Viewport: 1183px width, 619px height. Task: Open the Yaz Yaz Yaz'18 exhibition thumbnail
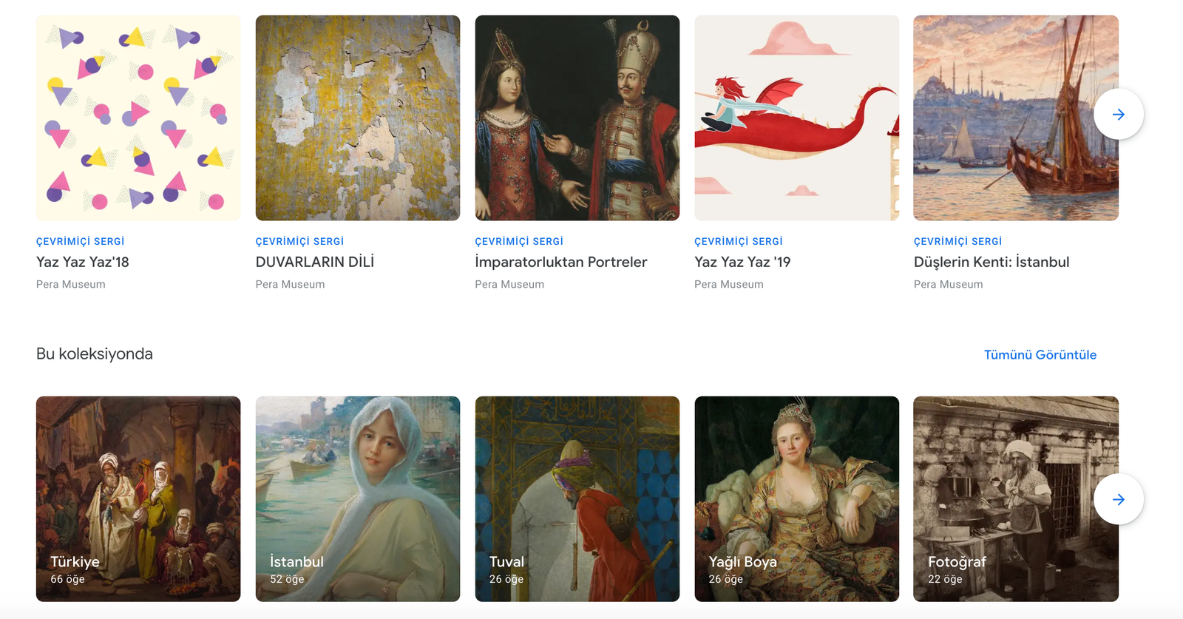click(x=138, y=118)
